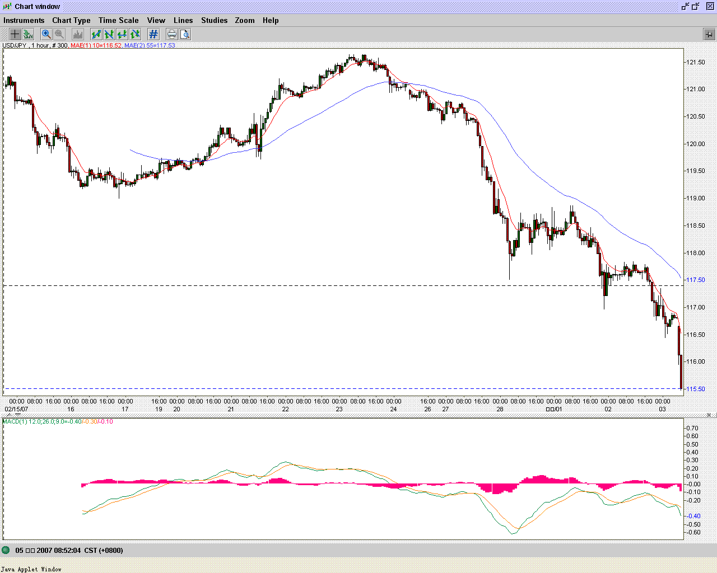
Task: Open the Lines menu
Action: pos(183,20)
